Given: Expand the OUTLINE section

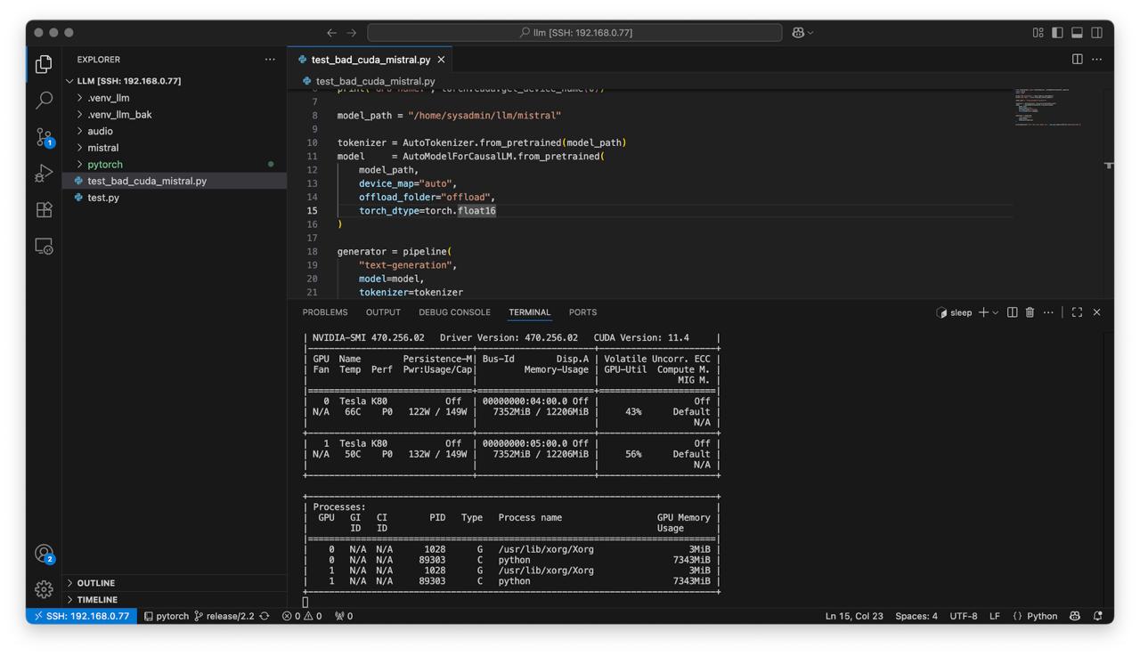Looking at the screenshot, I should pos(175,583).
